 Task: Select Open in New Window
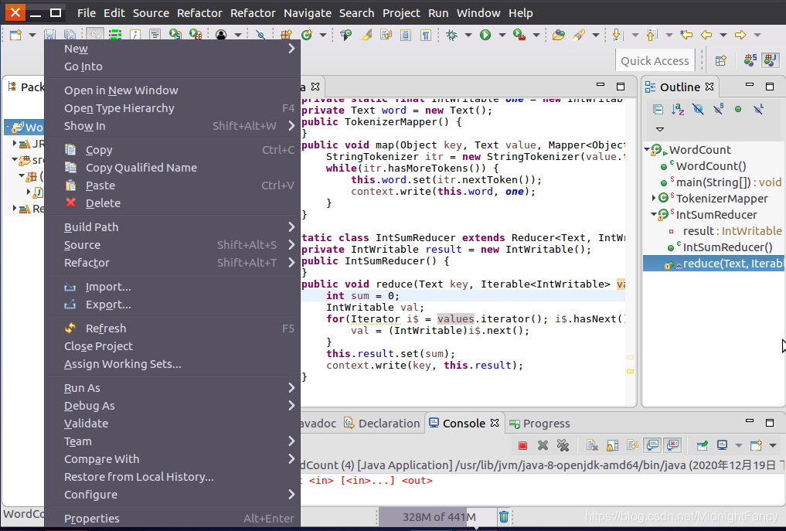tap(173, 90)
